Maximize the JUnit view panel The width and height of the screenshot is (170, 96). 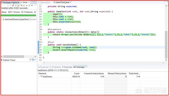35,2
